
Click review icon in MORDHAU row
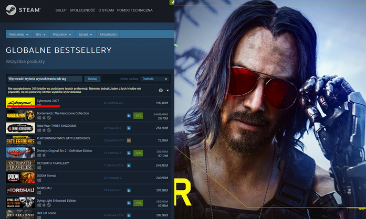tap(129, 190)
